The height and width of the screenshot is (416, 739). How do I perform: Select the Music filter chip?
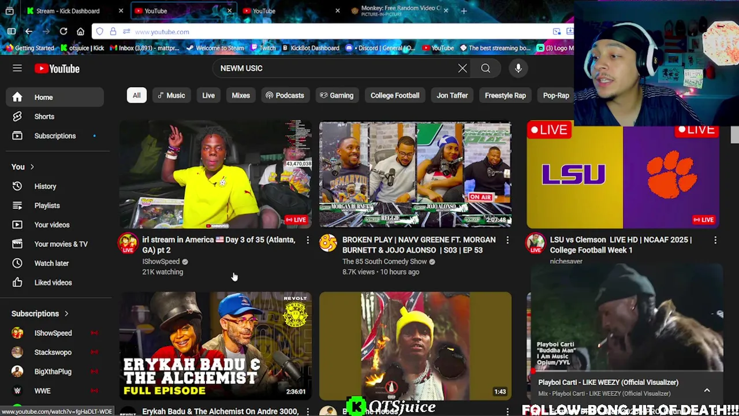point(171,95)
